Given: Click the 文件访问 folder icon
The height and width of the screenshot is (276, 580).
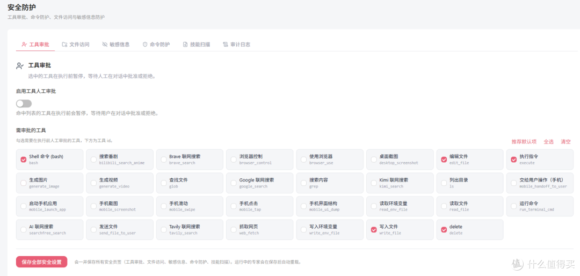Looking at the screenshot, I should coord(64,45).
